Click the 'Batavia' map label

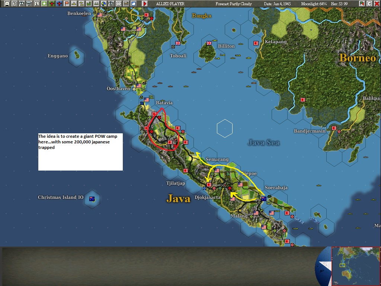coord(164,103)
